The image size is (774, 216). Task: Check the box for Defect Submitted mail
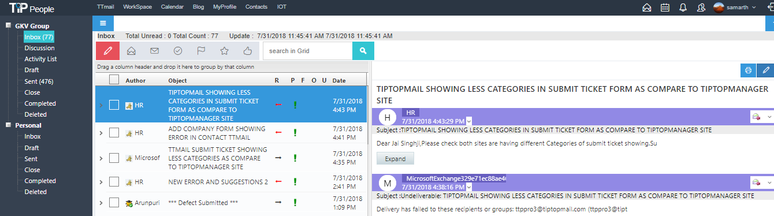click(x=114, y=203)
